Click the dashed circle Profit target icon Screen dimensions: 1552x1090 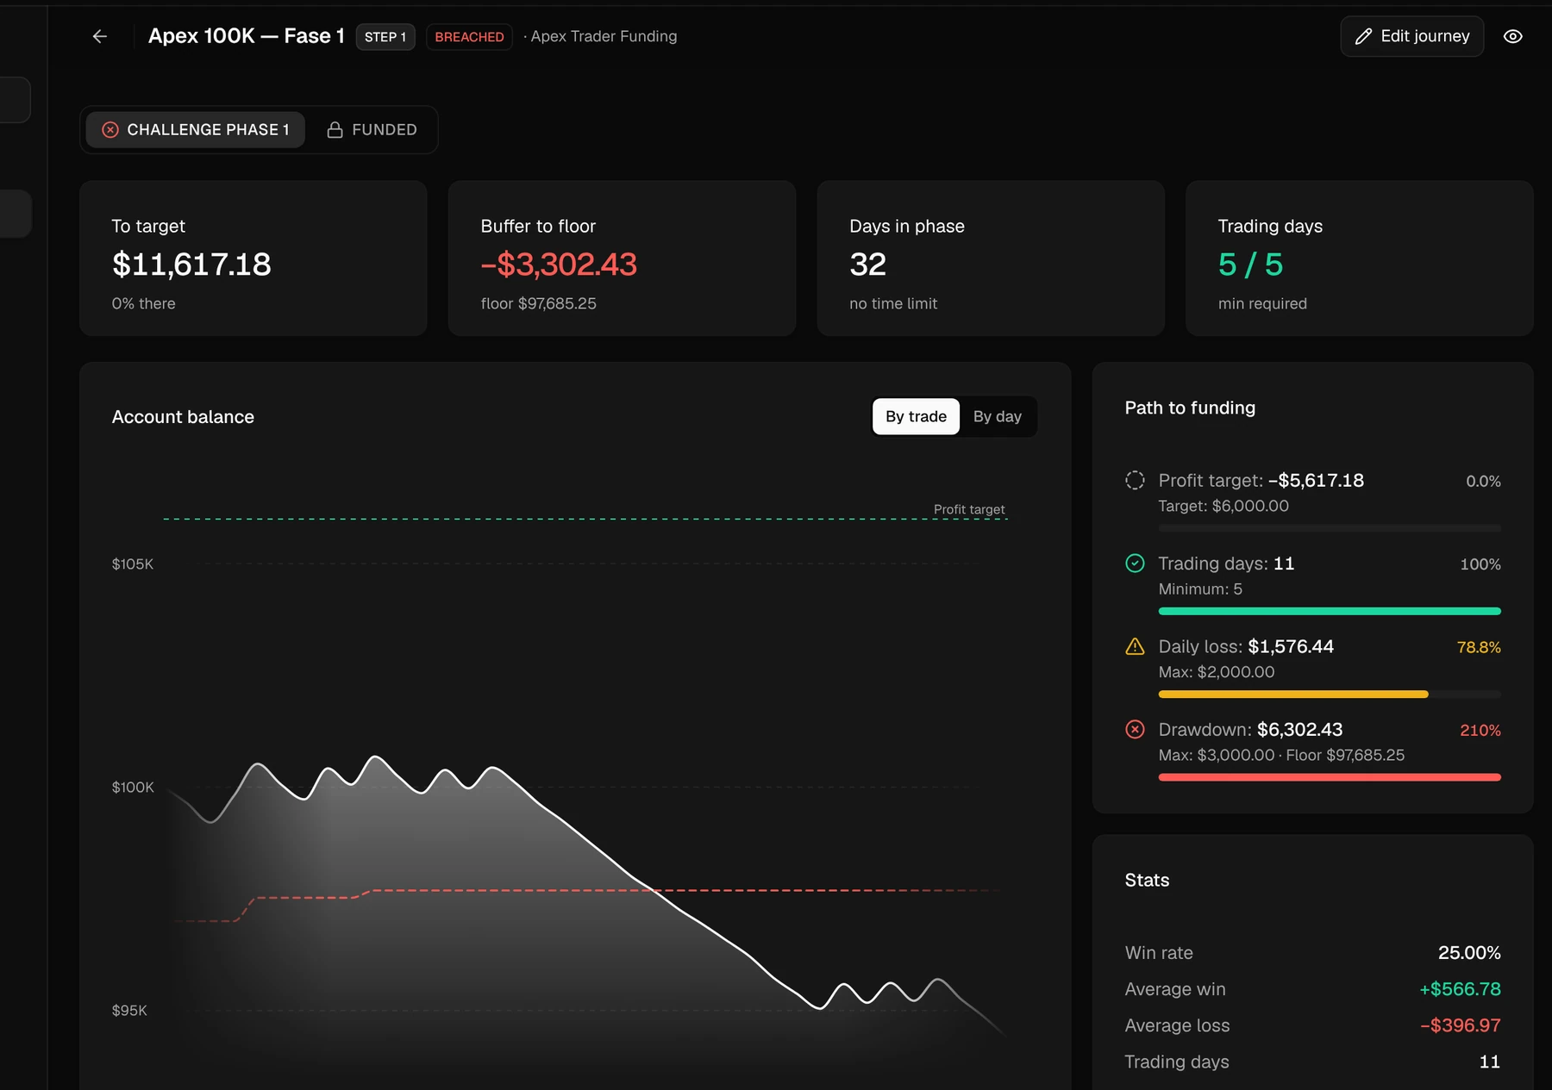click(1135, 480)
